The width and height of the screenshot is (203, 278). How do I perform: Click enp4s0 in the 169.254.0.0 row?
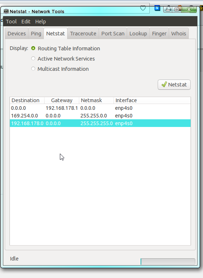point(124,116)
